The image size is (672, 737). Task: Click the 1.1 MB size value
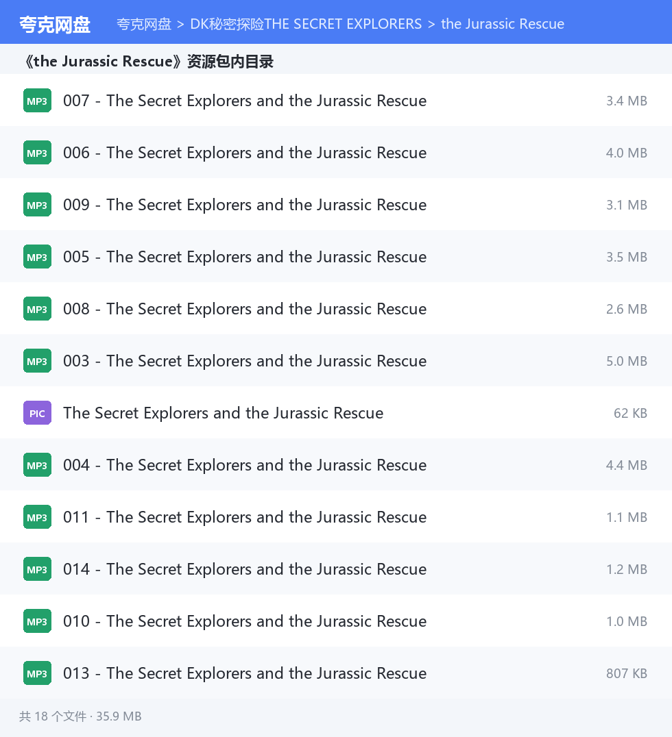(626, 517)
